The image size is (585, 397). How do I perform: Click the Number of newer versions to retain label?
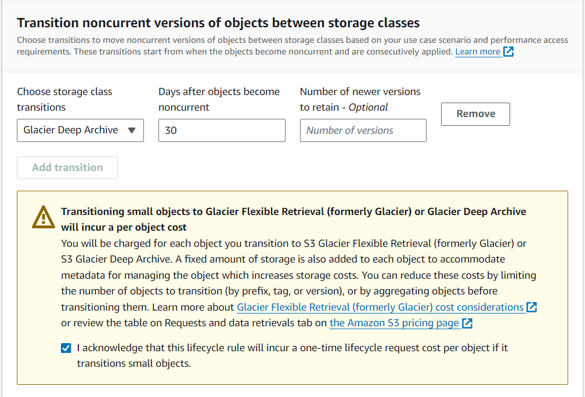[360, 100]
